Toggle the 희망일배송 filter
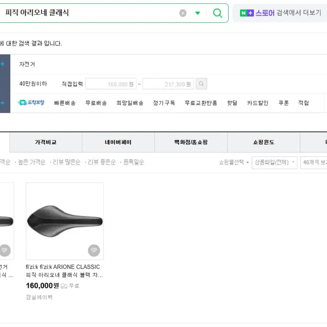327x327 pixels. [x=130, y=103]
